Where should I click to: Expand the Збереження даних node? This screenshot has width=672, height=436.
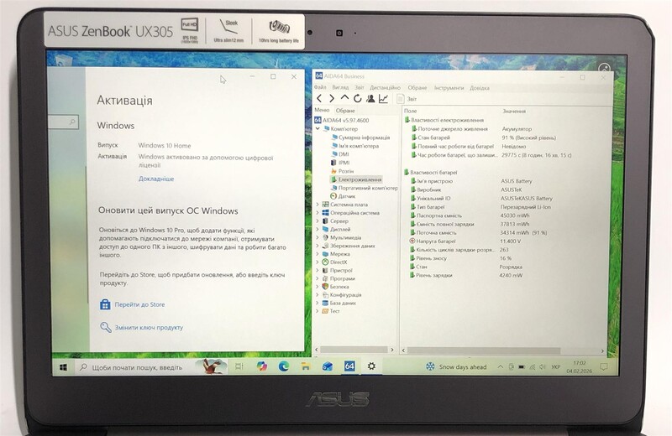point(318,246)
